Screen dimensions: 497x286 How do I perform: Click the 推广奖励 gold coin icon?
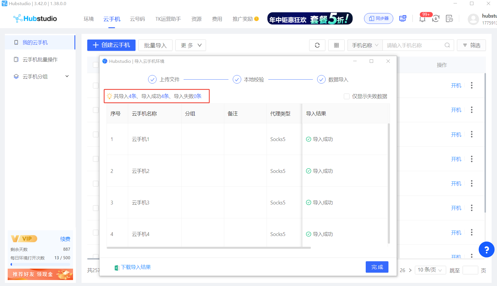click(256, 19)
